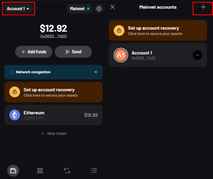Select the Ethereum token row showing $12.92
This screenshot has height=179, width=213.
53,115
